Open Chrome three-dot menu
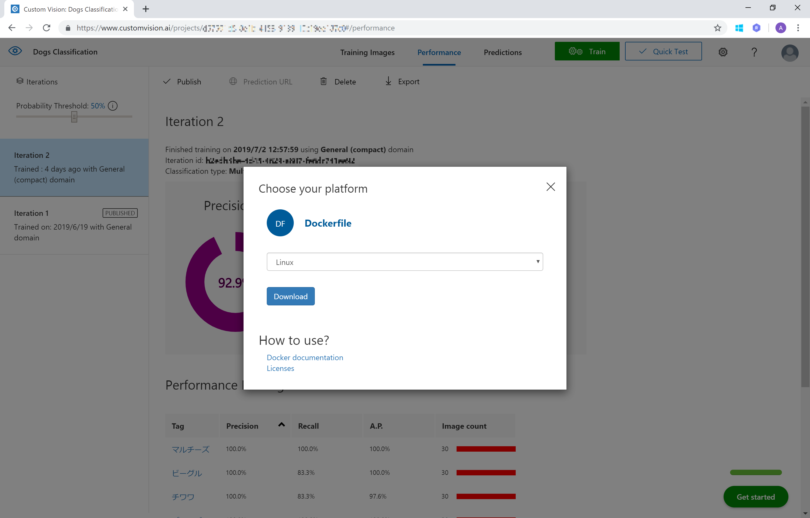Image resolution: width=810 pixels, height=518 pixels. [x=798, y=28]
